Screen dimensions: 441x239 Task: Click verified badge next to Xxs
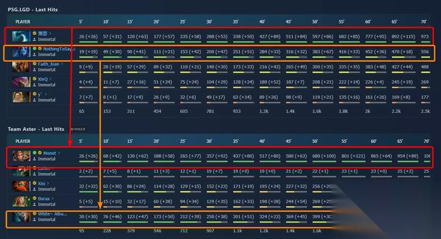tap(35, 183)
